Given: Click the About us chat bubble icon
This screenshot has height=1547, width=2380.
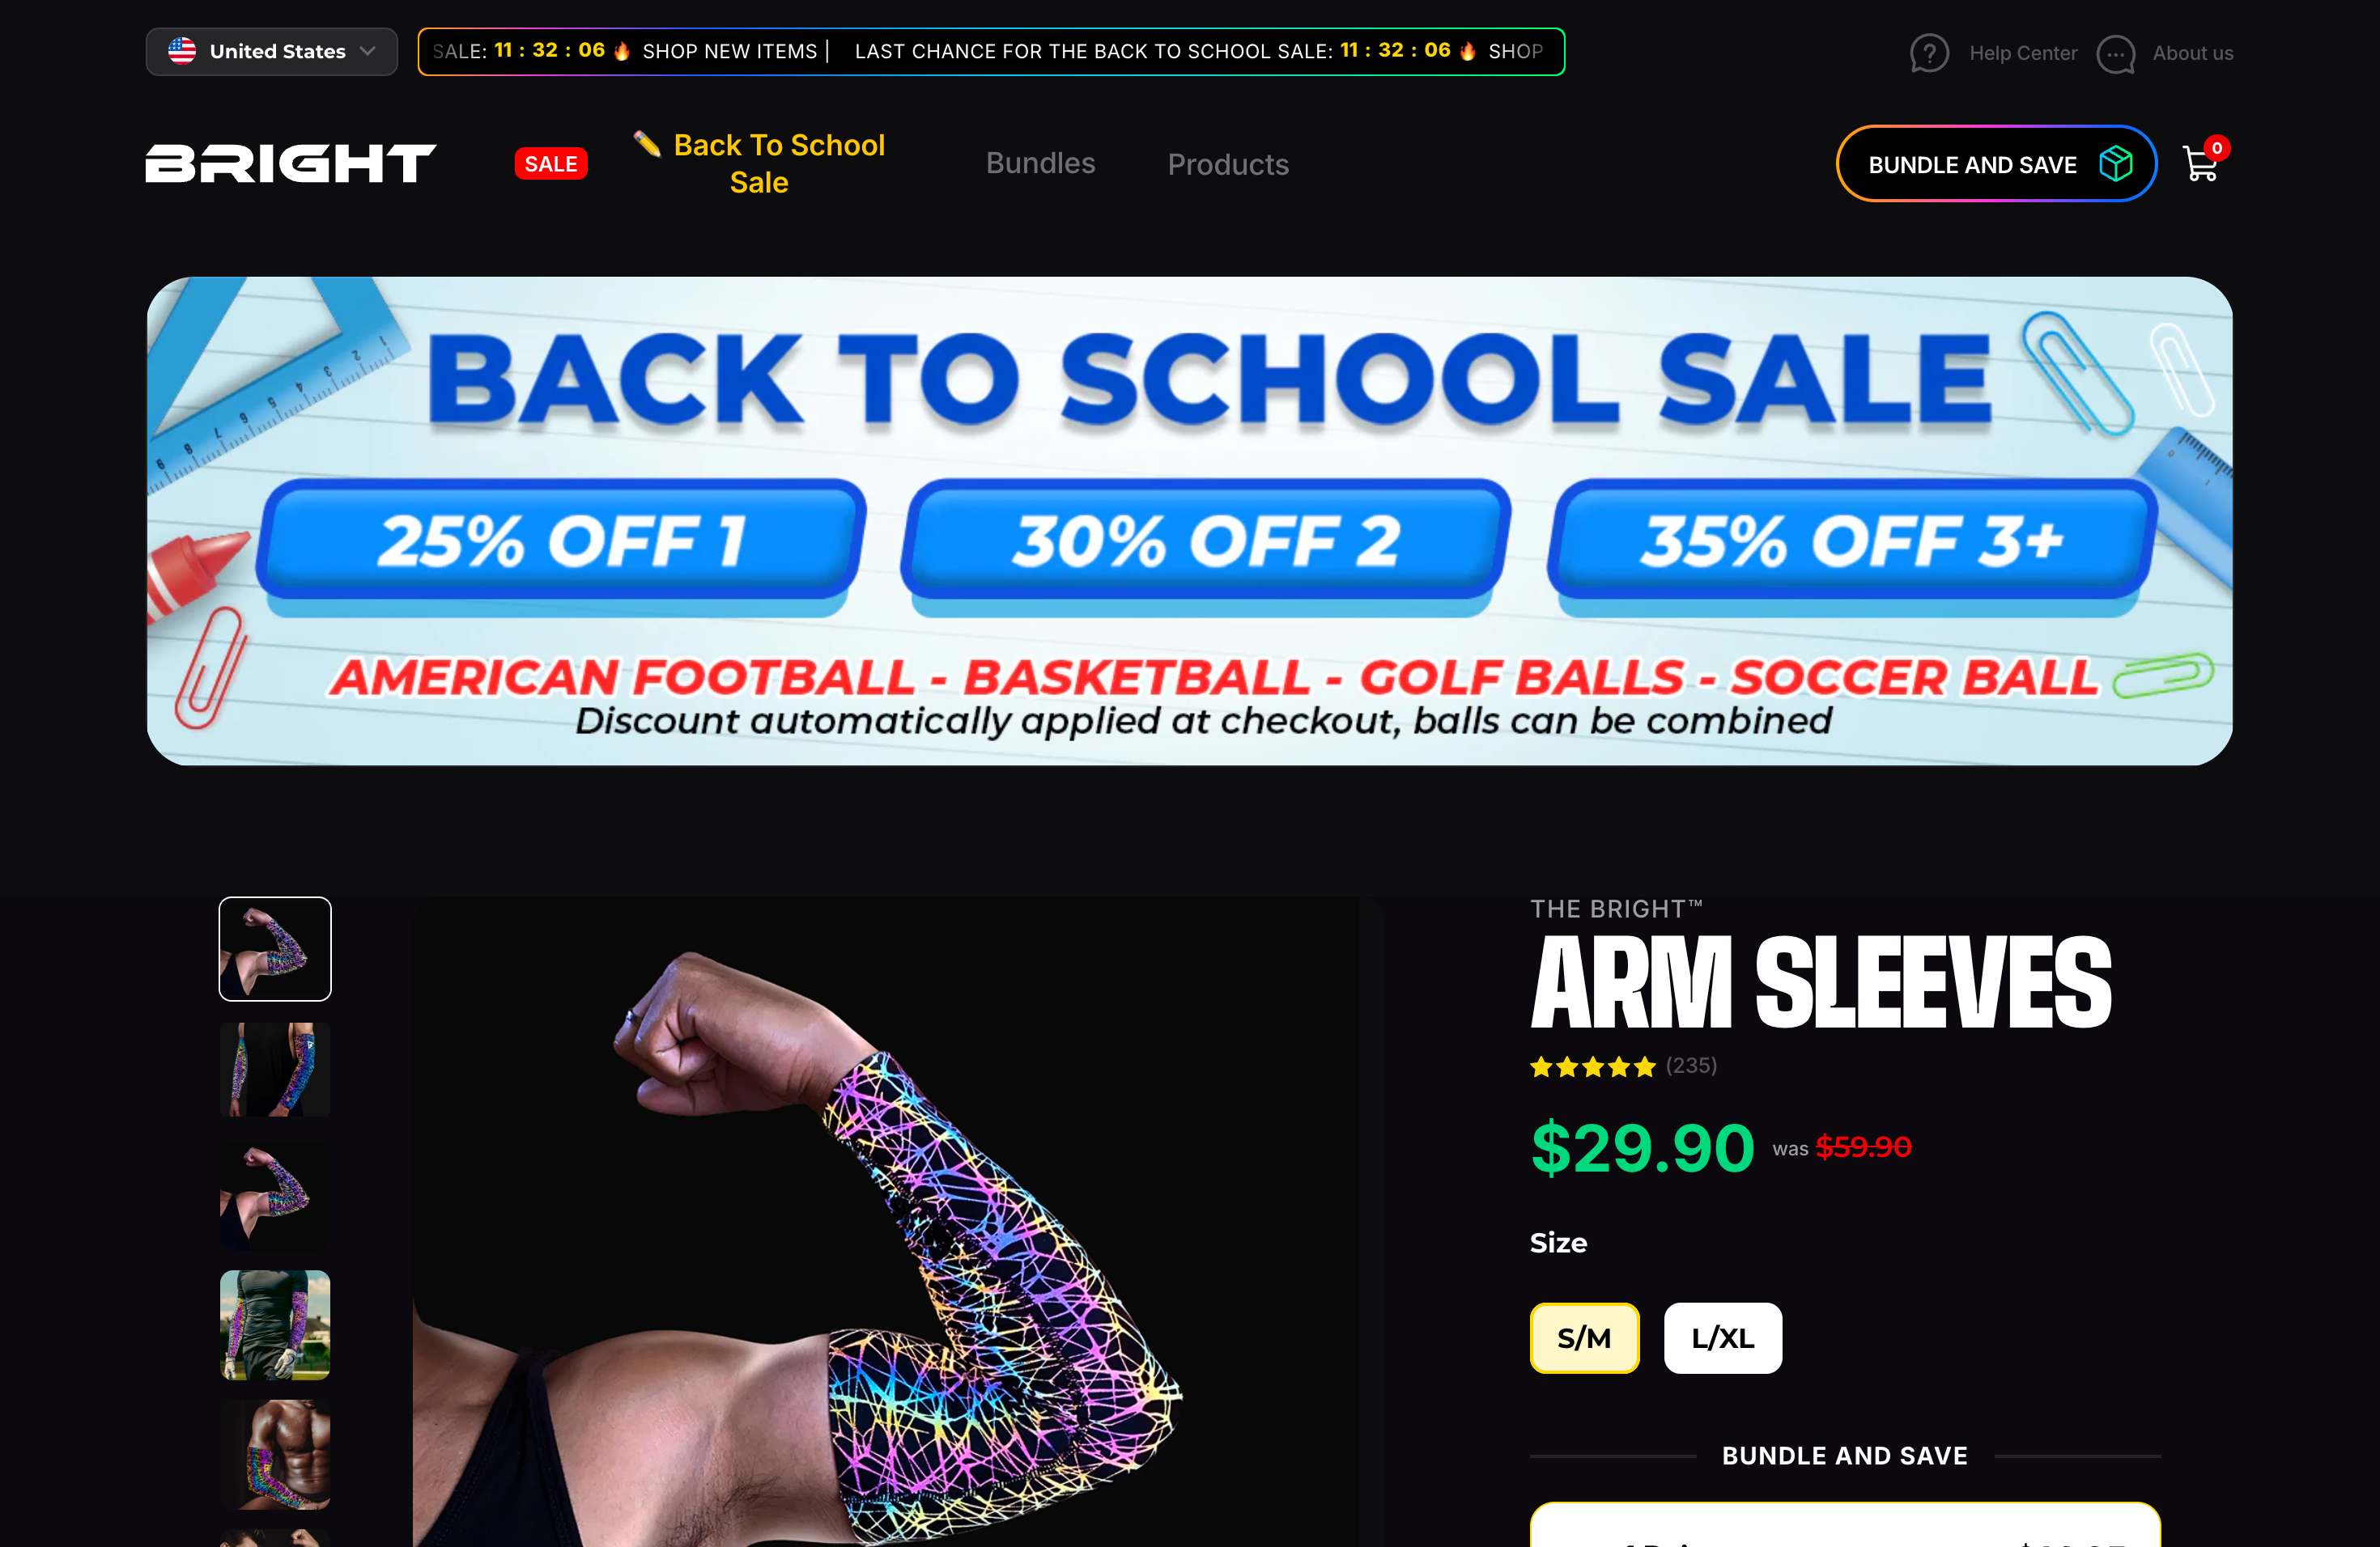Looking at the screenshot, I should click(x=2115, y=54).
